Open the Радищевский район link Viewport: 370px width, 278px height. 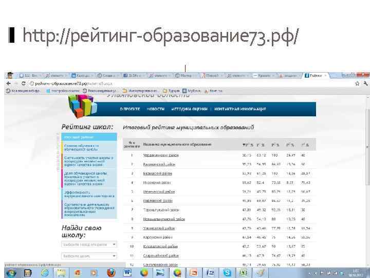159,164
